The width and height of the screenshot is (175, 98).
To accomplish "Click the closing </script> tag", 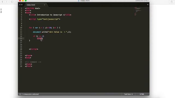I will click(x=33, y=49).
